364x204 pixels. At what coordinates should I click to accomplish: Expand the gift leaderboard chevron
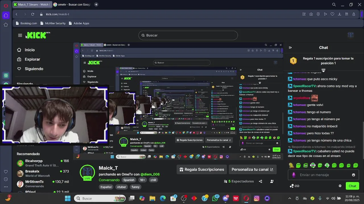323,70
